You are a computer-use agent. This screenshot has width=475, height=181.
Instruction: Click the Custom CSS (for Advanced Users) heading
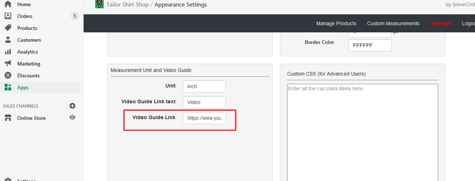pos(327,74)
